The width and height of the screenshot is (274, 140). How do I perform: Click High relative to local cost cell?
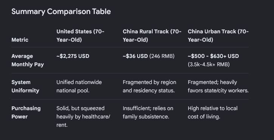[x=213, y=112]
